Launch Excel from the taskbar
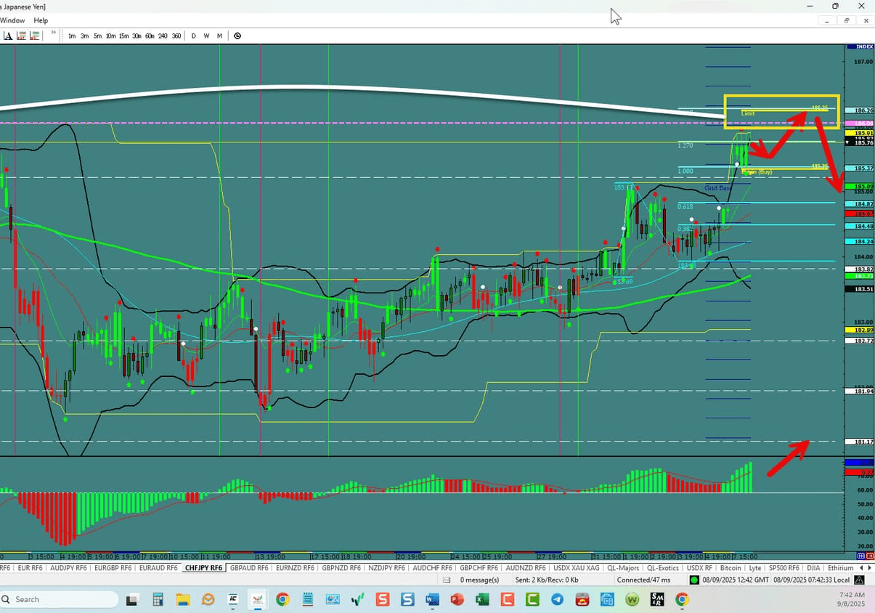This screenshot has width=875, height=613. pyautogui.click(x=482, y=599)
